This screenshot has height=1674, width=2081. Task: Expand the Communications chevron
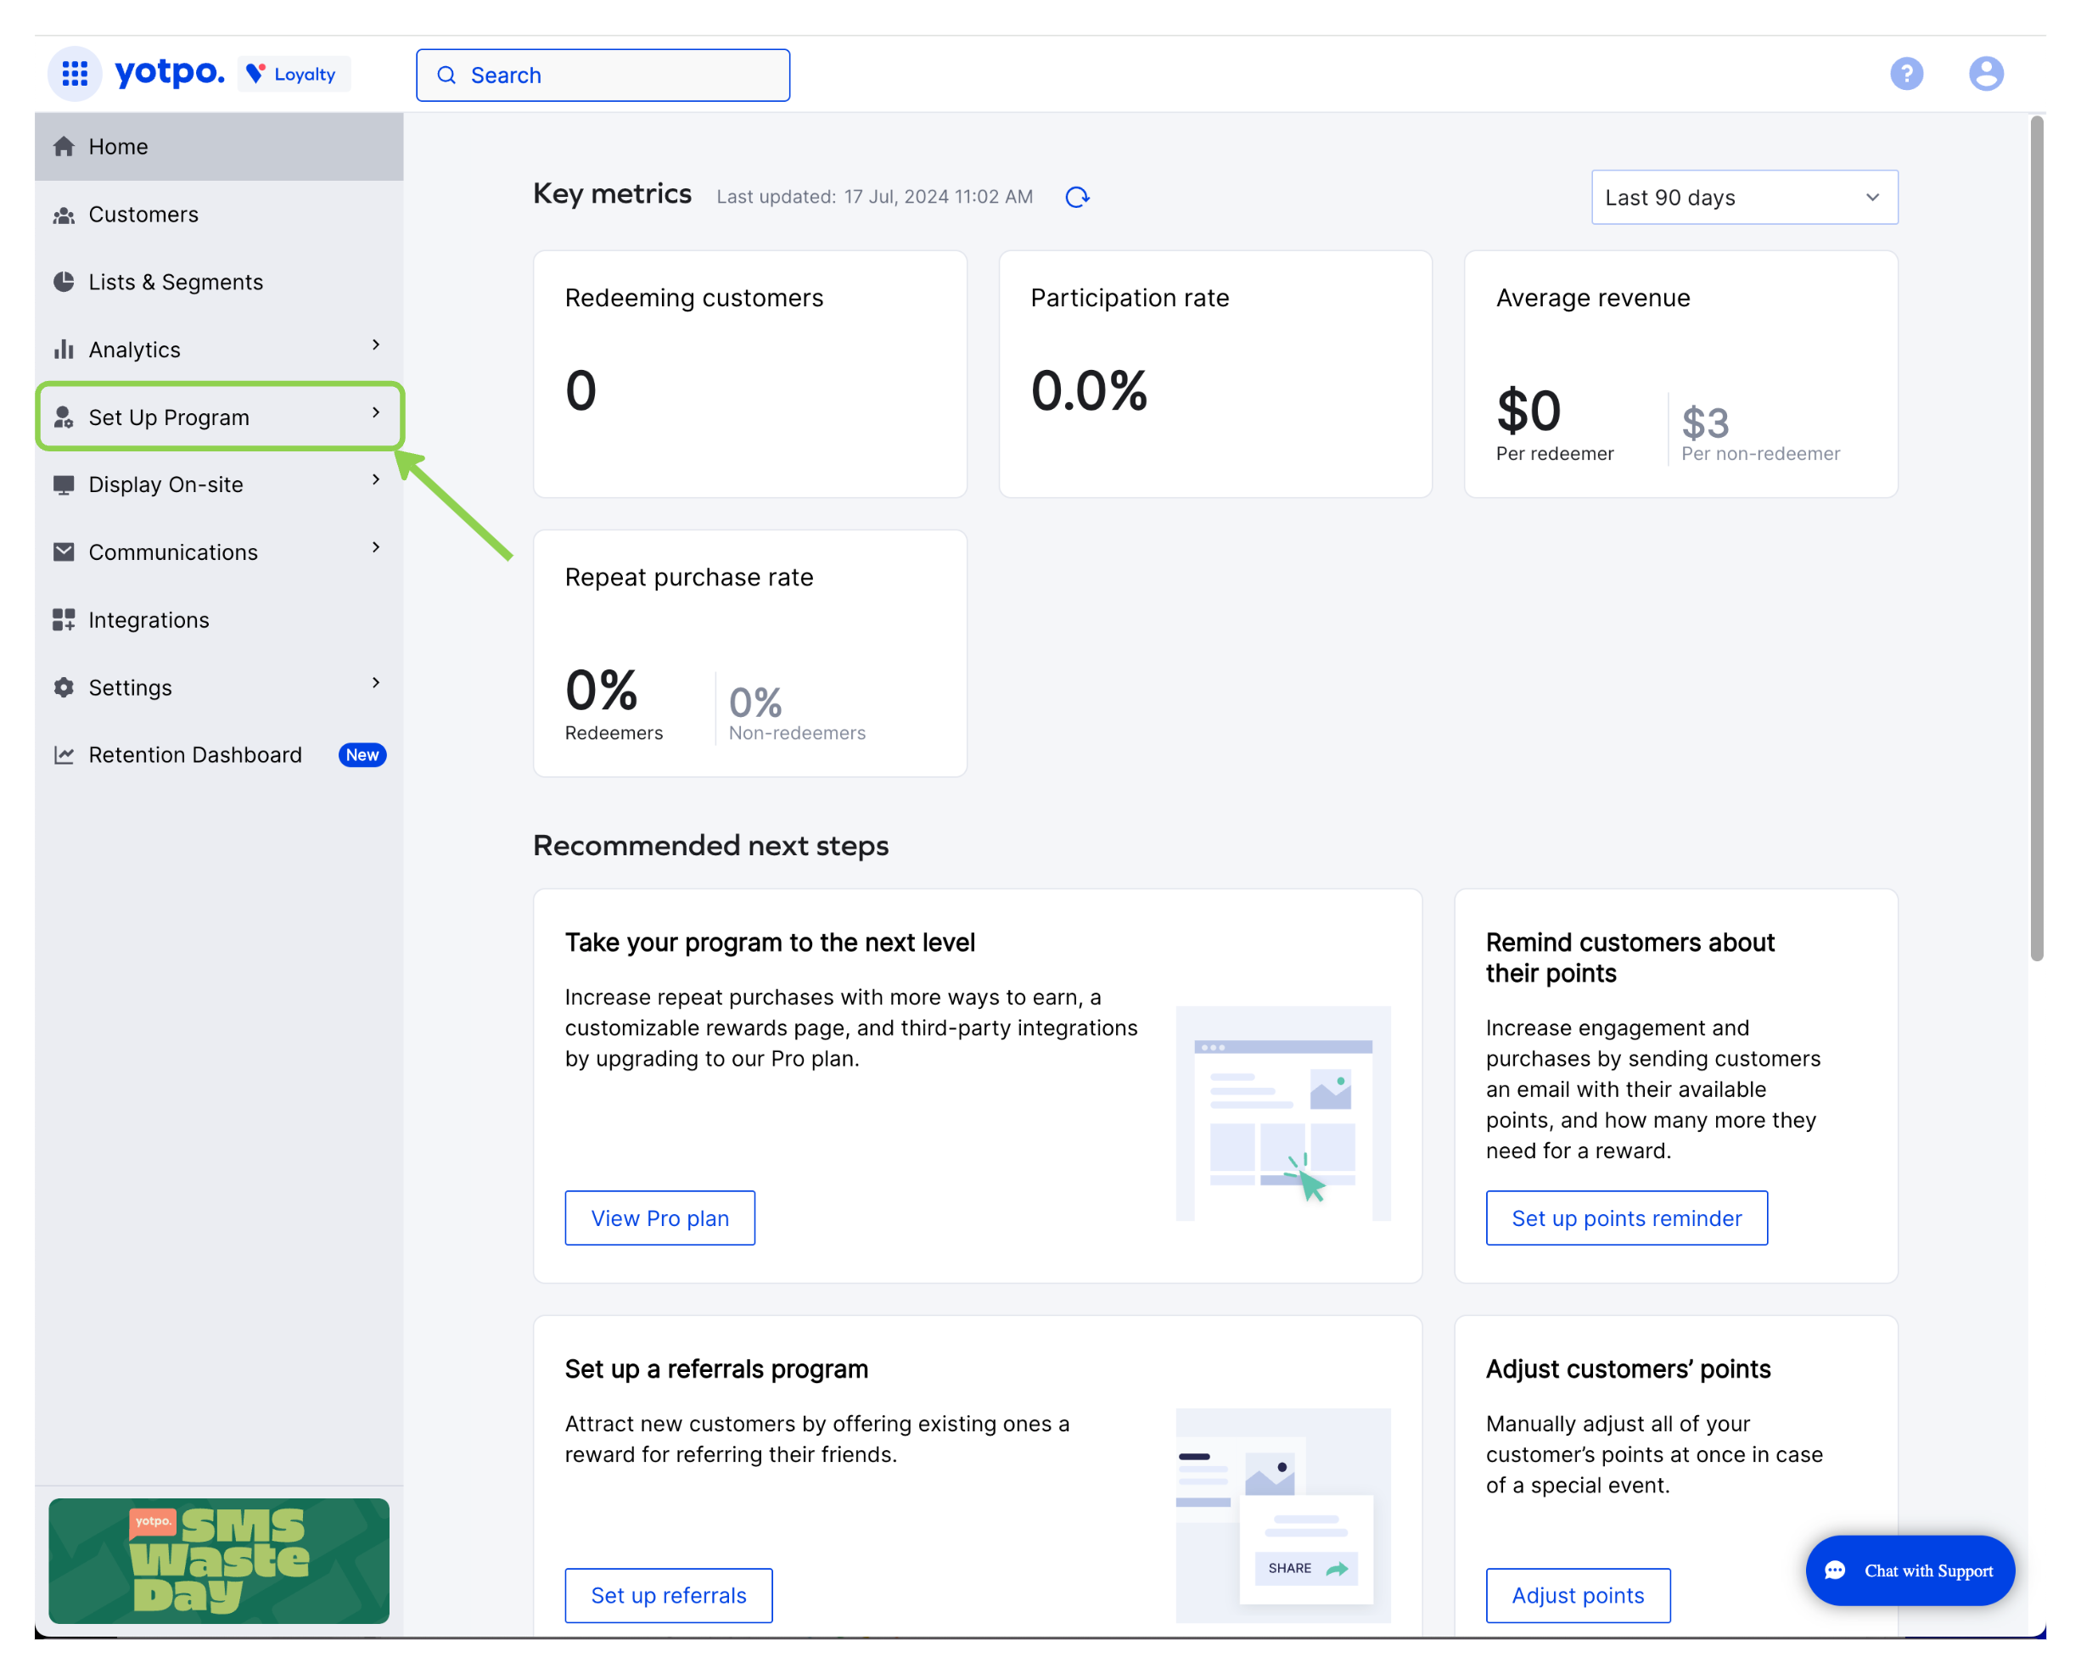click(x=375, y=547)
